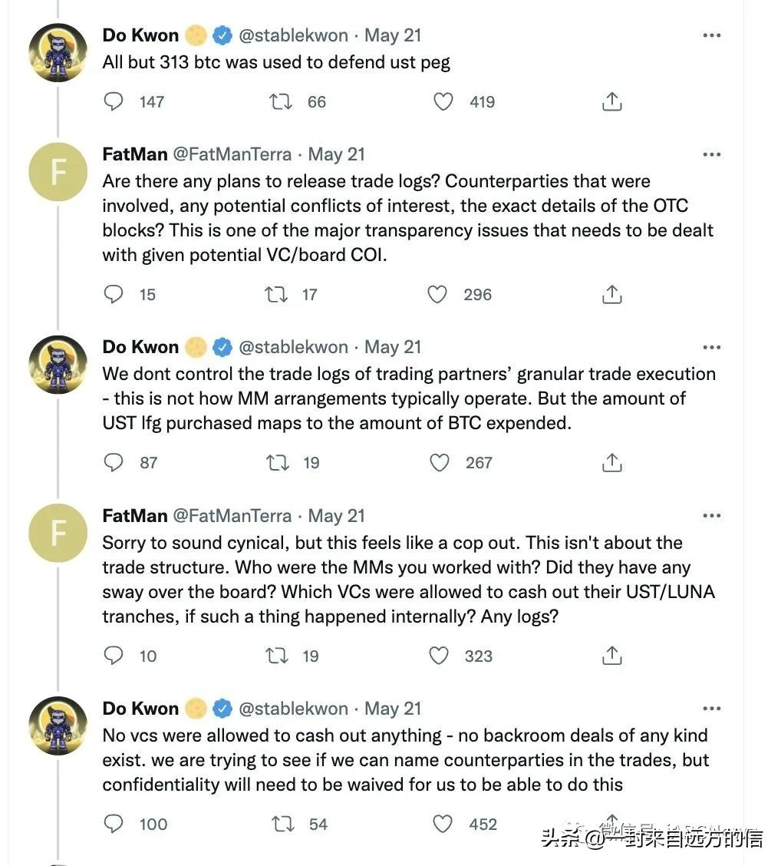Reply to FatMan's trade logs tweet
This screenshot has height=866, width=781.
pos(114,294)
